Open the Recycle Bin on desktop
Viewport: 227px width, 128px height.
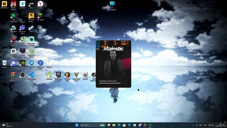point(4,64)
